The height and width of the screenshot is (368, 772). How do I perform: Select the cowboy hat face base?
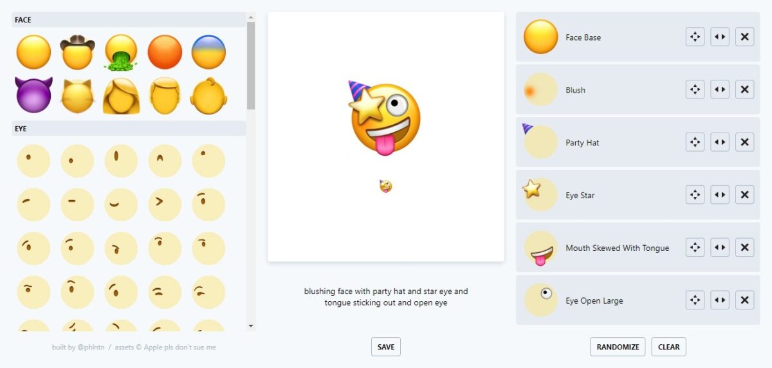77,52
